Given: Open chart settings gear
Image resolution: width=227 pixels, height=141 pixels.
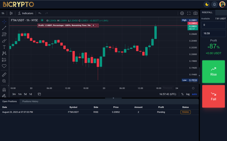Looking at the screenshot, I should coord(182,13).
